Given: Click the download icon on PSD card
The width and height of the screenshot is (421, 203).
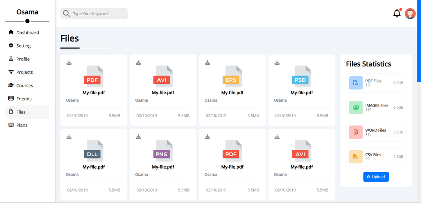Looking at the screenshot, I should [x=277, y=62].
